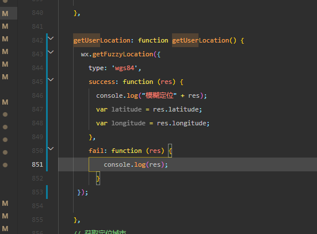
Task: Click the }, closing on line 855
Action: (77, 220)
